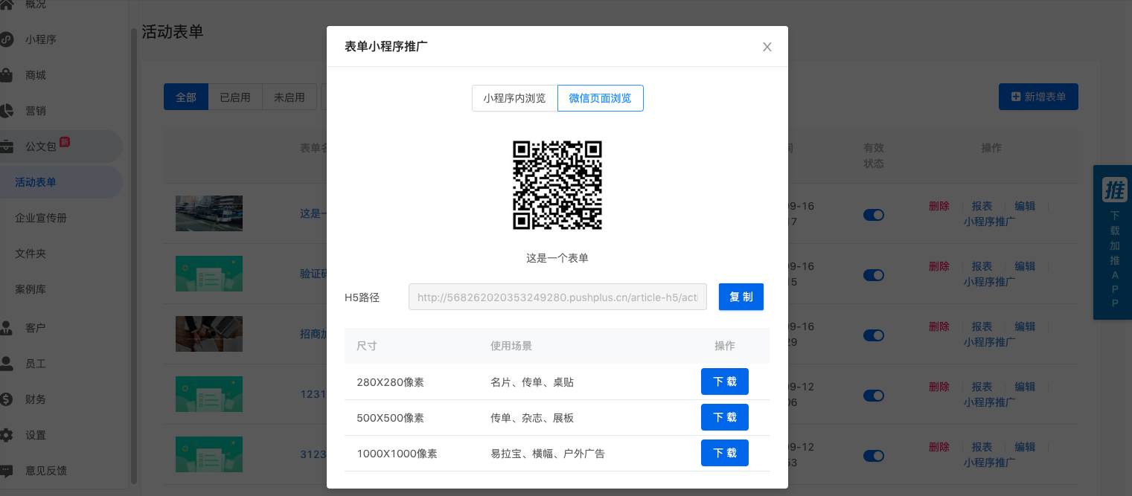Select the 已启用 filter tab

tap(235, 97)
